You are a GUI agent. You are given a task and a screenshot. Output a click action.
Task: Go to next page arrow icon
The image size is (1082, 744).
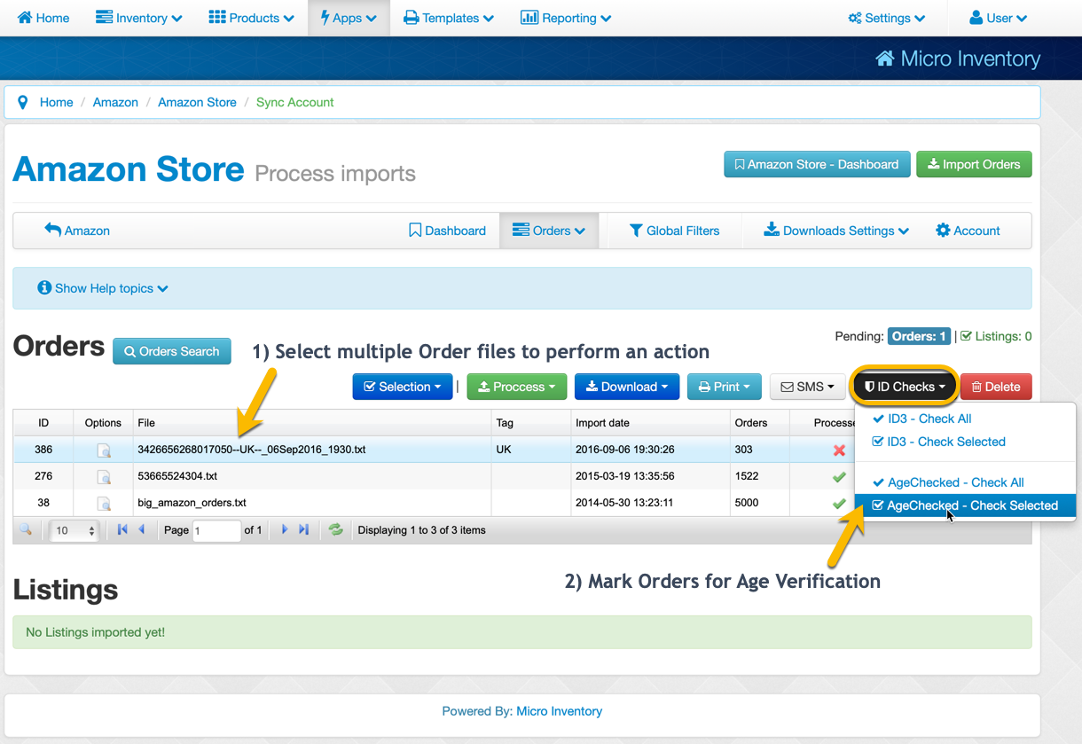point(285,529)
